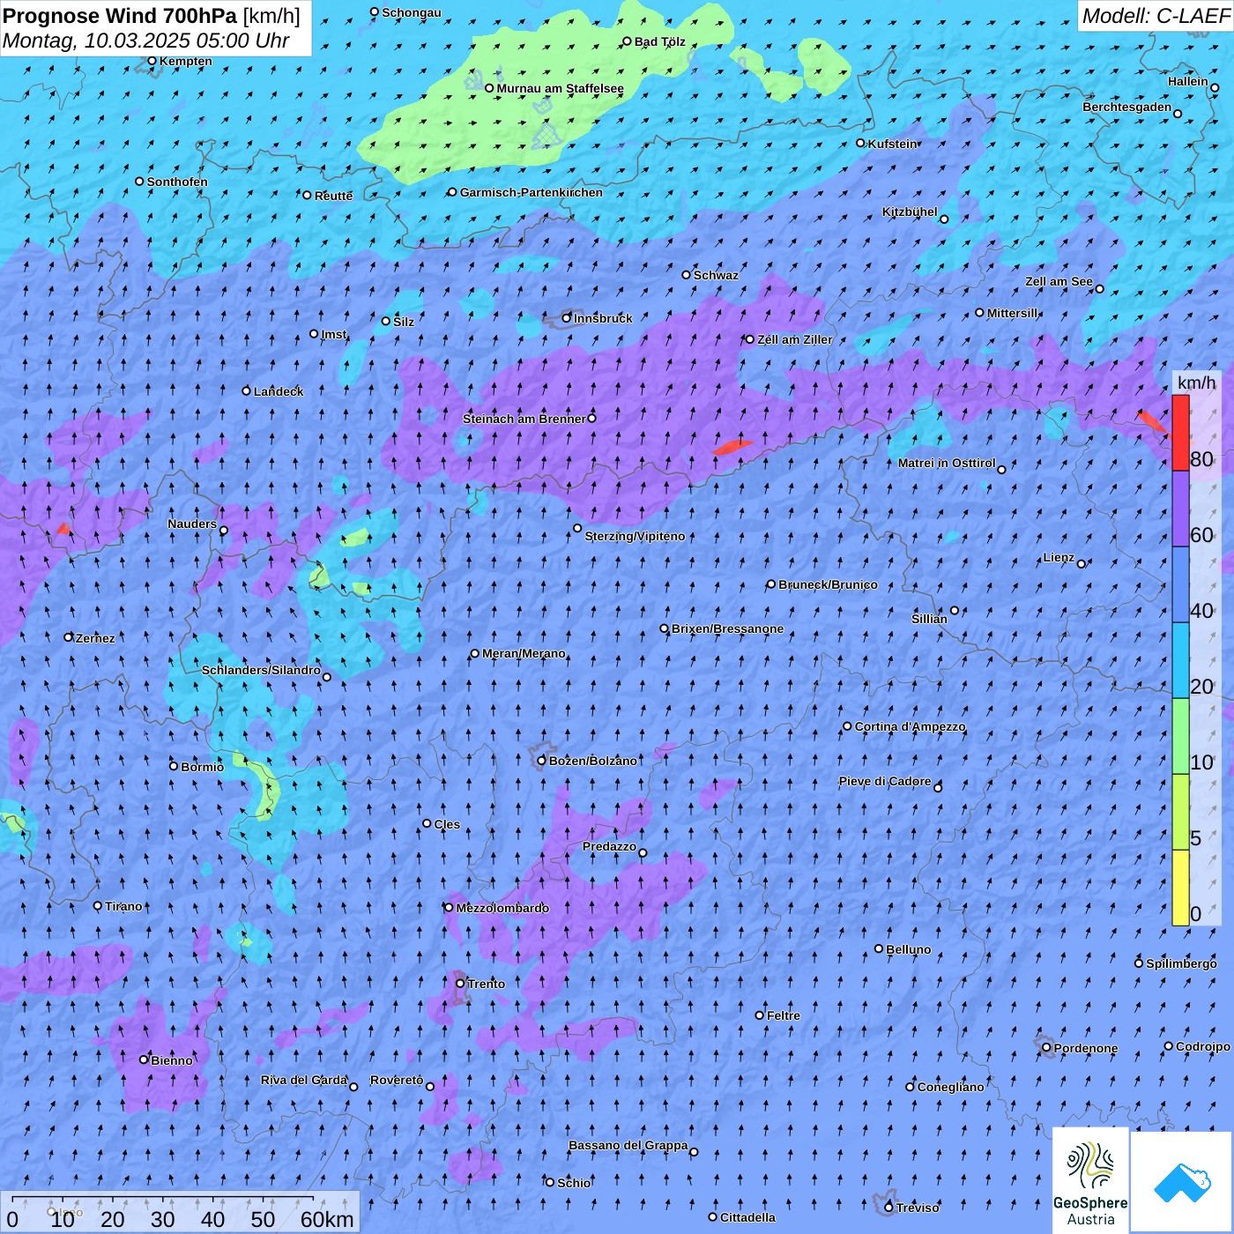Click the Schio label
This screenshot has width=1234, height=1234.
(574, 1183)
